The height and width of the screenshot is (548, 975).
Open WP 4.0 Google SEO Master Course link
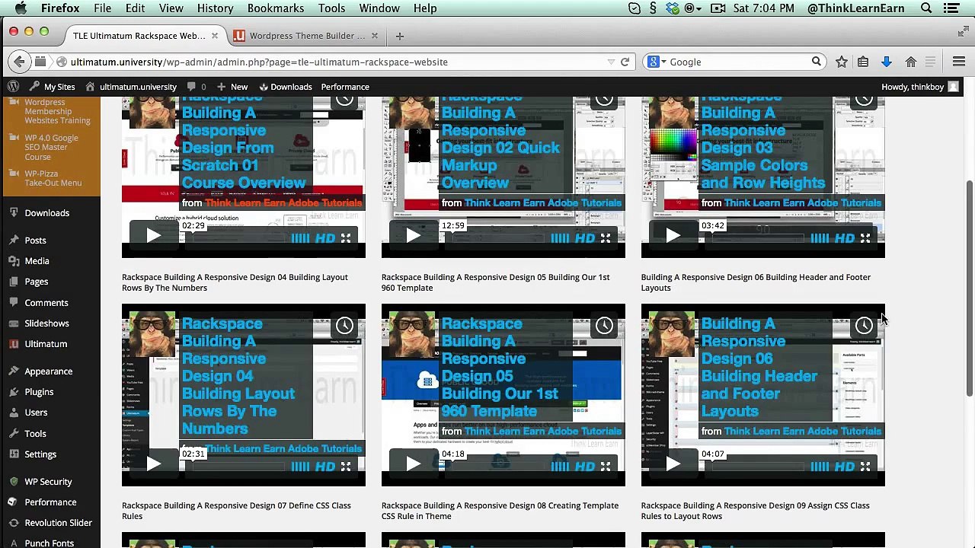(51, 148)
